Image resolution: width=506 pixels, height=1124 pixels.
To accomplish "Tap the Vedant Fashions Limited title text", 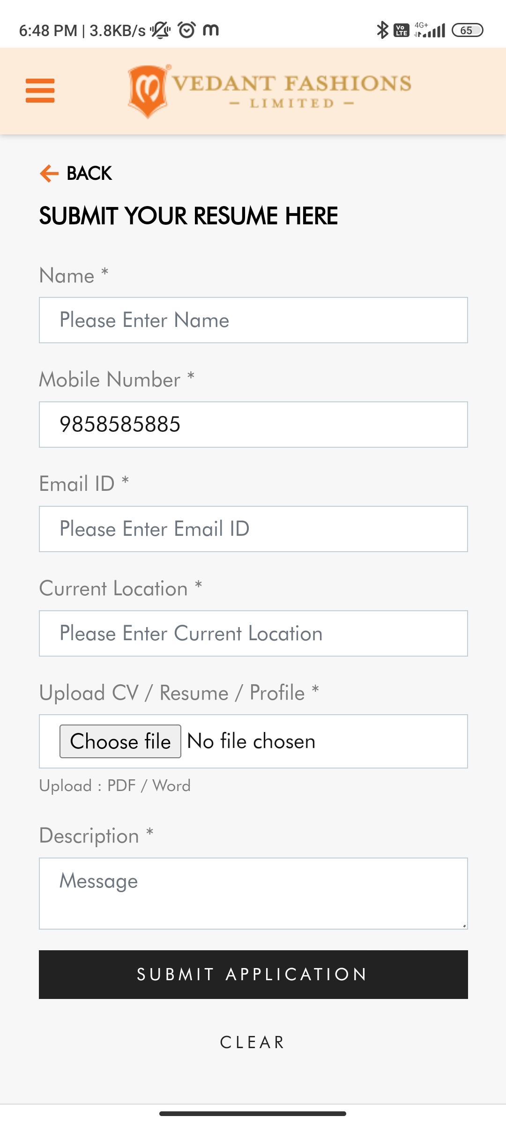I will click(291, 90).
